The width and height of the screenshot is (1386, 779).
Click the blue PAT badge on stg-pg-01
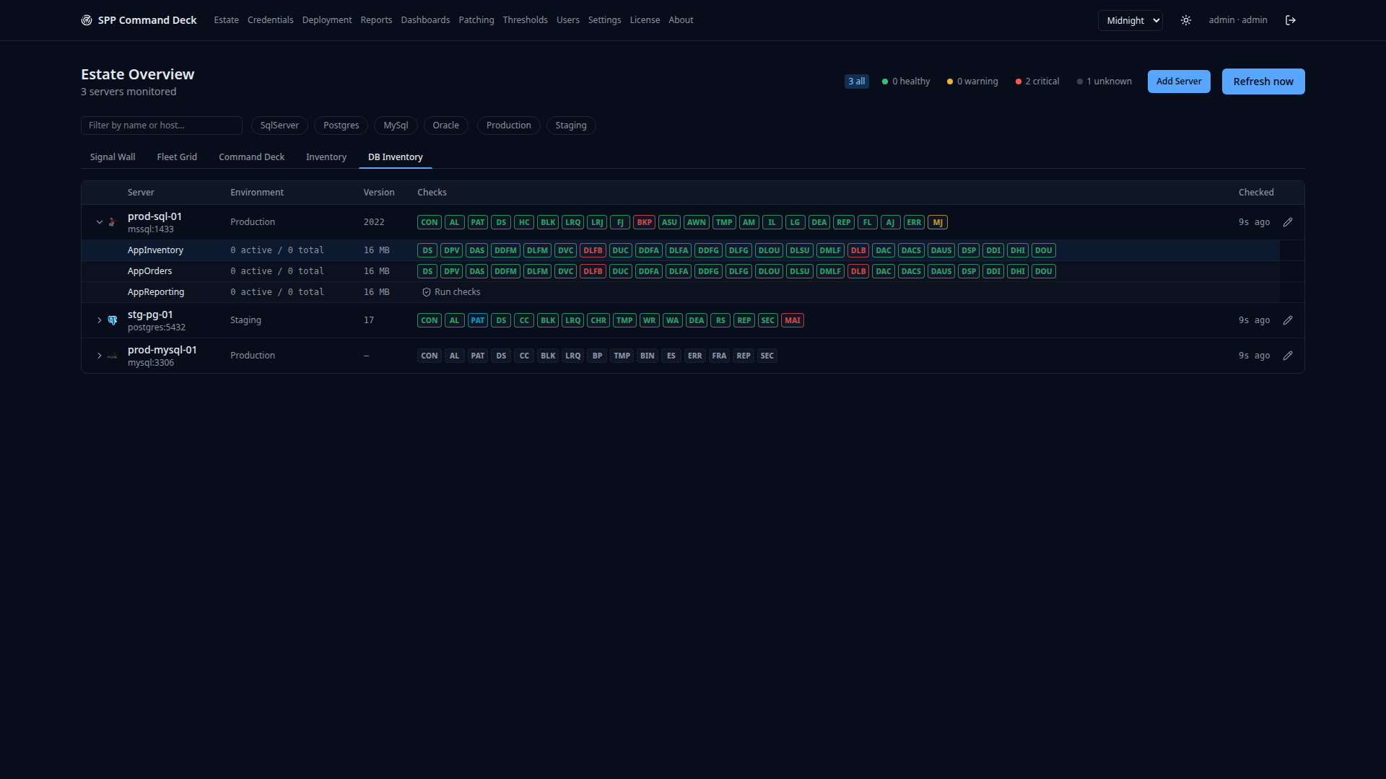[478, 320]
